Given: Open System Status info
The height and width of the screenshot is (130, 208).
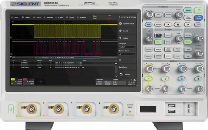Looking at the screenshot, I should [127, 24].
